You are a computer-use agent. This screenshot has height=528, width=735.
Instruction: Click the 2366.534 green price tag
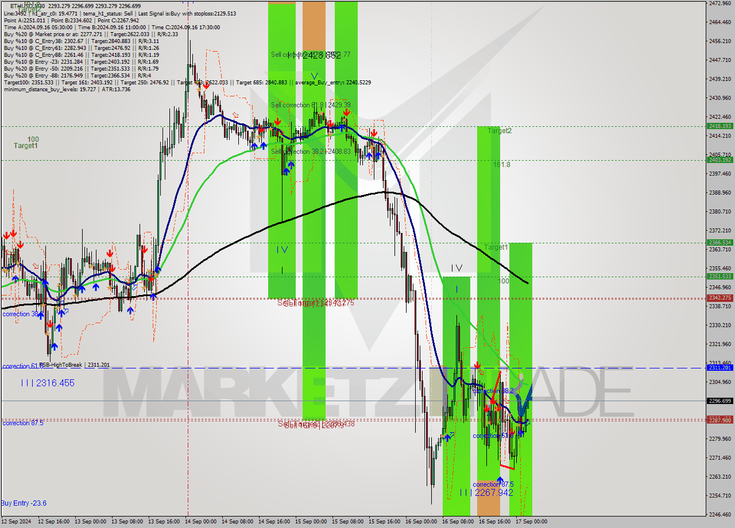[719, 242]
